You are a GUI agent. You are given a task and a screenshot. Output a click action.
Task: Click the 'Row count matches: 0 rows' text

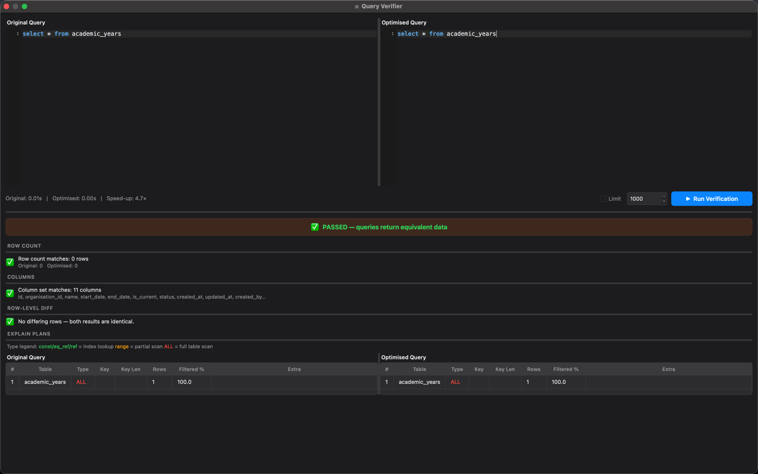(x=53, y=259)
